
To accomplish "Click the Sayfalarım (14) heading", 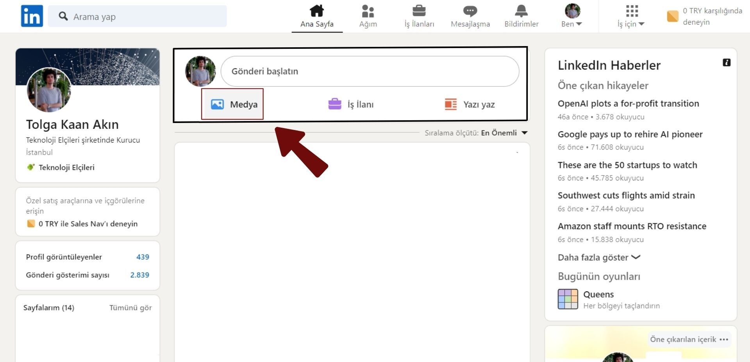I will pyautogui.click(x=49, y=308).
